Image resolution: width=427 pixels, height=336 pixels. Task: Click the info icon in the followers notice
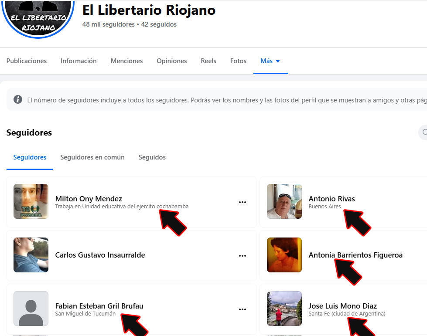(18, 99)
